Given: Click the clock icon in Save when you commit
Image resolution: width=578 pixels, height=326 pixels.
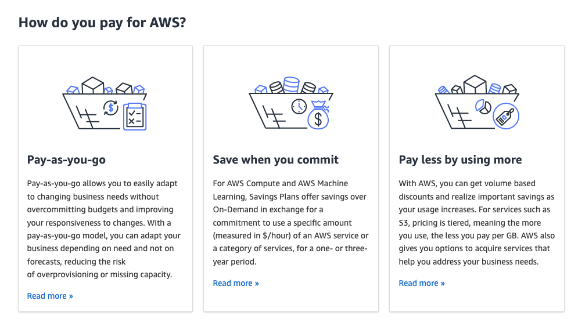Looking at the screenshot, I should tap(299, 107).
